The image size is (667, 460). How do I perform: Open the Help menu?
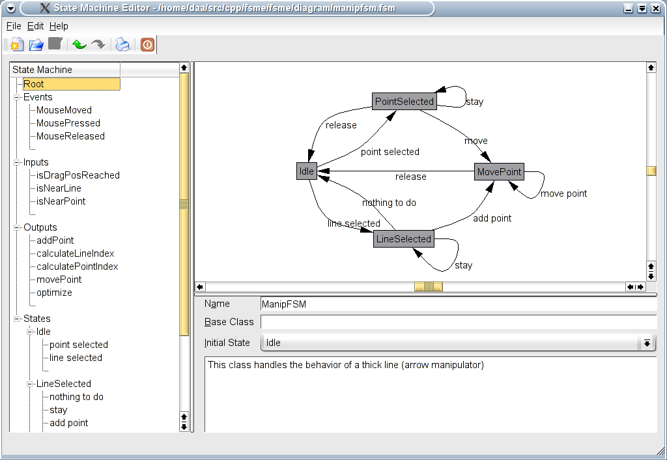tap(59, 26)
